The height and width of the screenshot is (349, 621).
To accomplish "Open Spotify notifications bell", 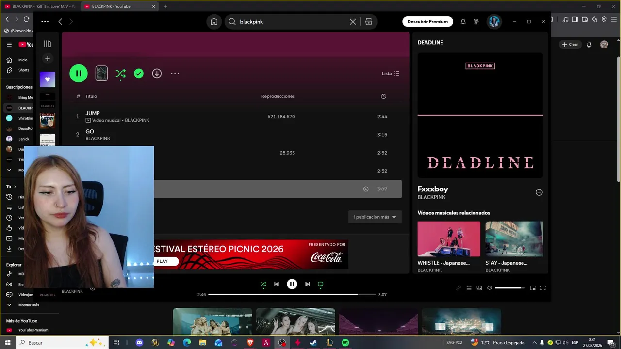I will click(x=463, y=22).
